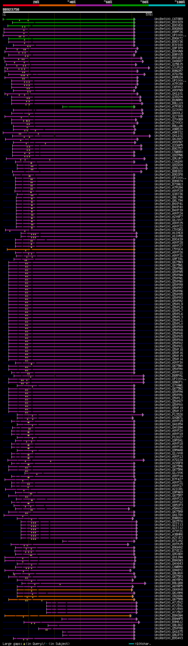Click the UniRef100_Q9M4A8 label

point(169,450)
